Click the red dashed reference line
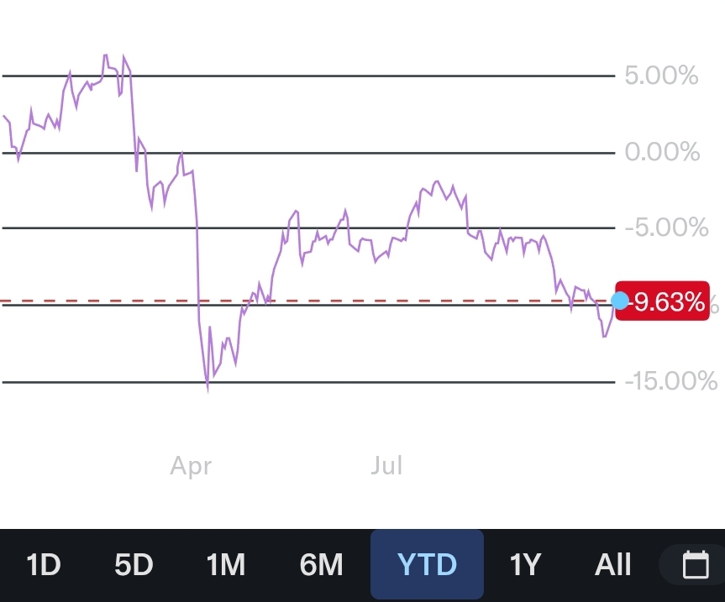The height and width of the screenshot is (602, 725). point(126,300)
